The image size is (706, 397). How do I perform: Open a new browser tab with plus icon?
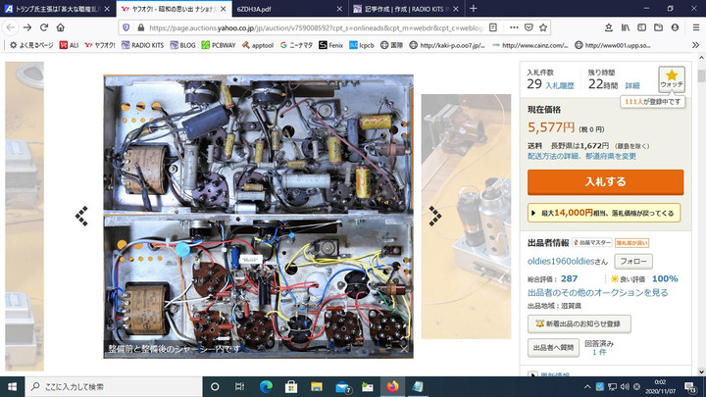point(474,8)
